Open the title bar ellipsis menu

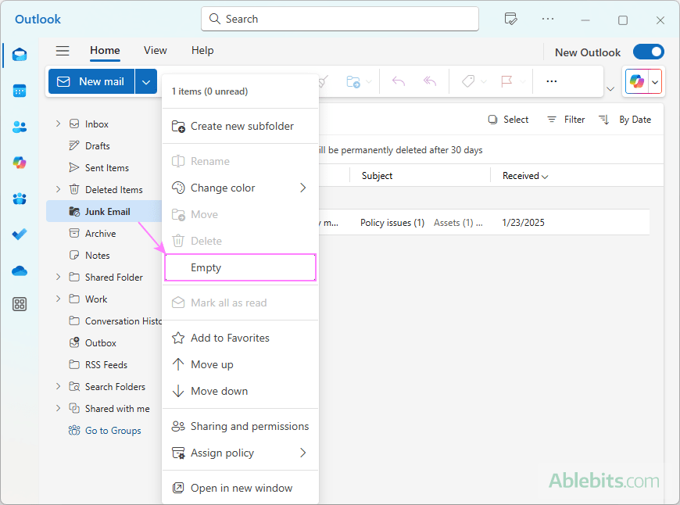click(x=548, y=19)
